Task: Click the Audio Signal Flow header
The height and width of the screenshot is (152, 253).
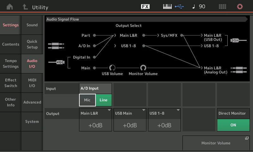Action: point(146,19)
